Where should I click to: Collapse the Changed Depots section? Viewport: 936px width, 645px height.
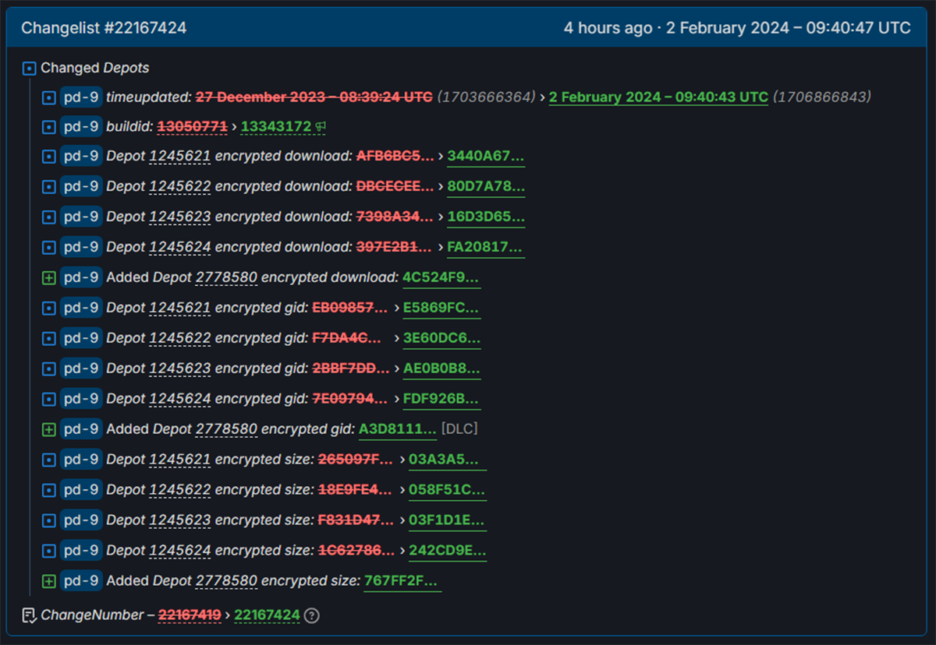[30, 69]
